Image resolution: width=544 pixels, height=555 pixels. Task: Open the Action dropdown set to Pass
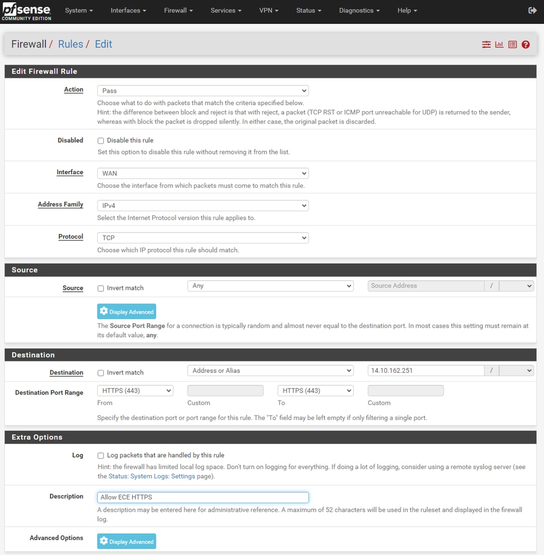point(203,91)
